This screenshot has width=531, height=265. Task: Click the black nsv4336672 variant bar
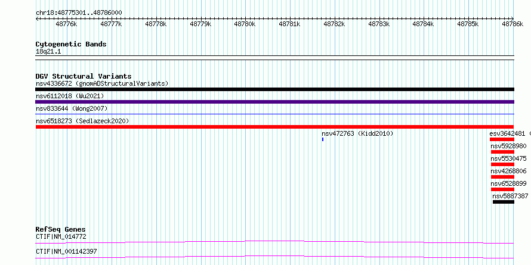click(x=274, y=89)
